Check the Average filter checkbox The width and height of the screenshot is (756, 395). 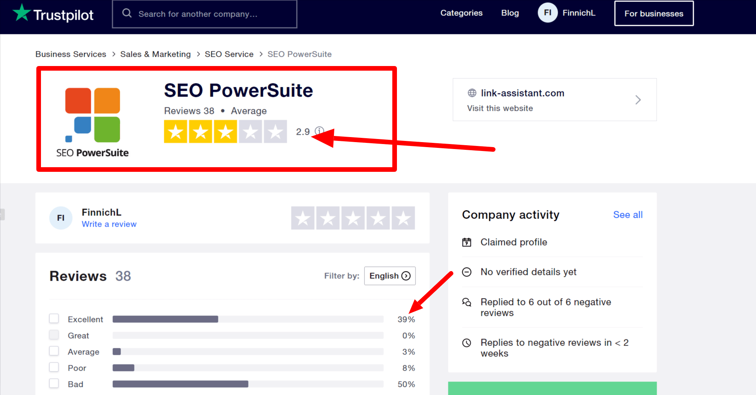click(x=54, y=351)
